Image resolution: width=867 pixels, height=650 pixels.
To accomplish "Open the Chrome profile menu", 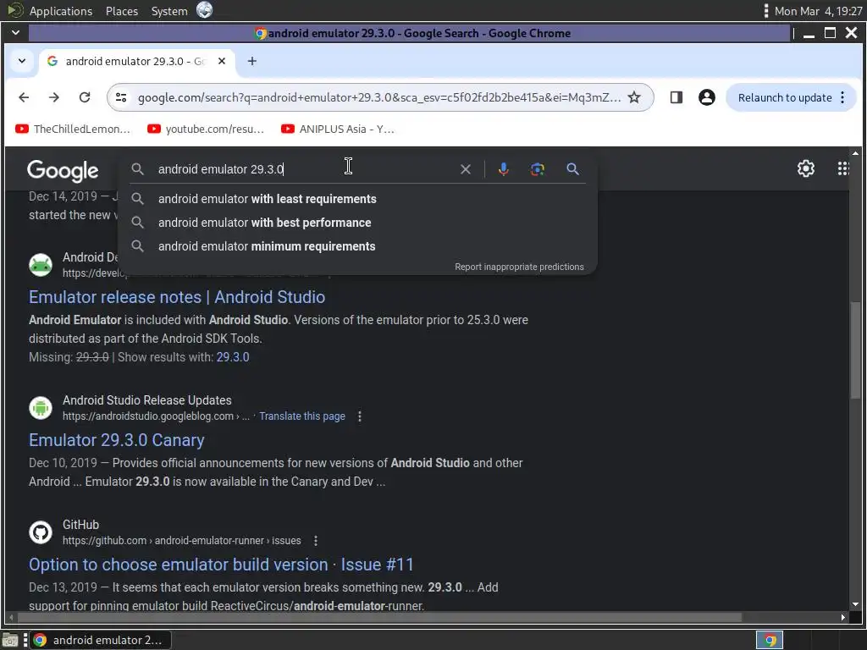I will [707, 97].
